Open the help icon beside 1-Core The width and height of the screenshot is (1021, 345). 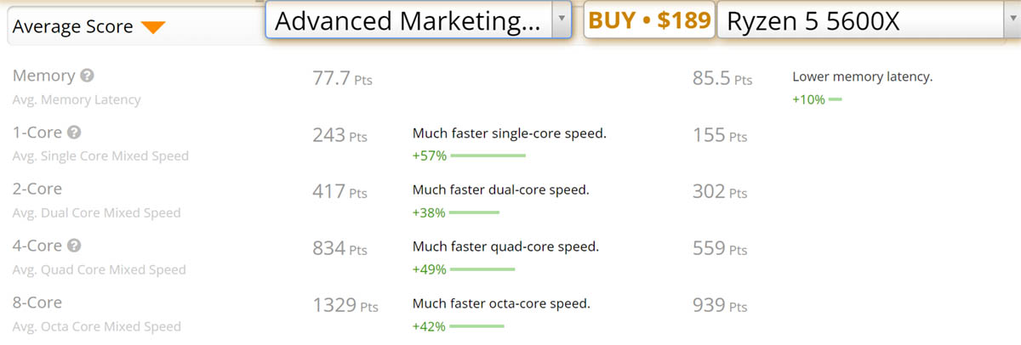coord(75,133)
